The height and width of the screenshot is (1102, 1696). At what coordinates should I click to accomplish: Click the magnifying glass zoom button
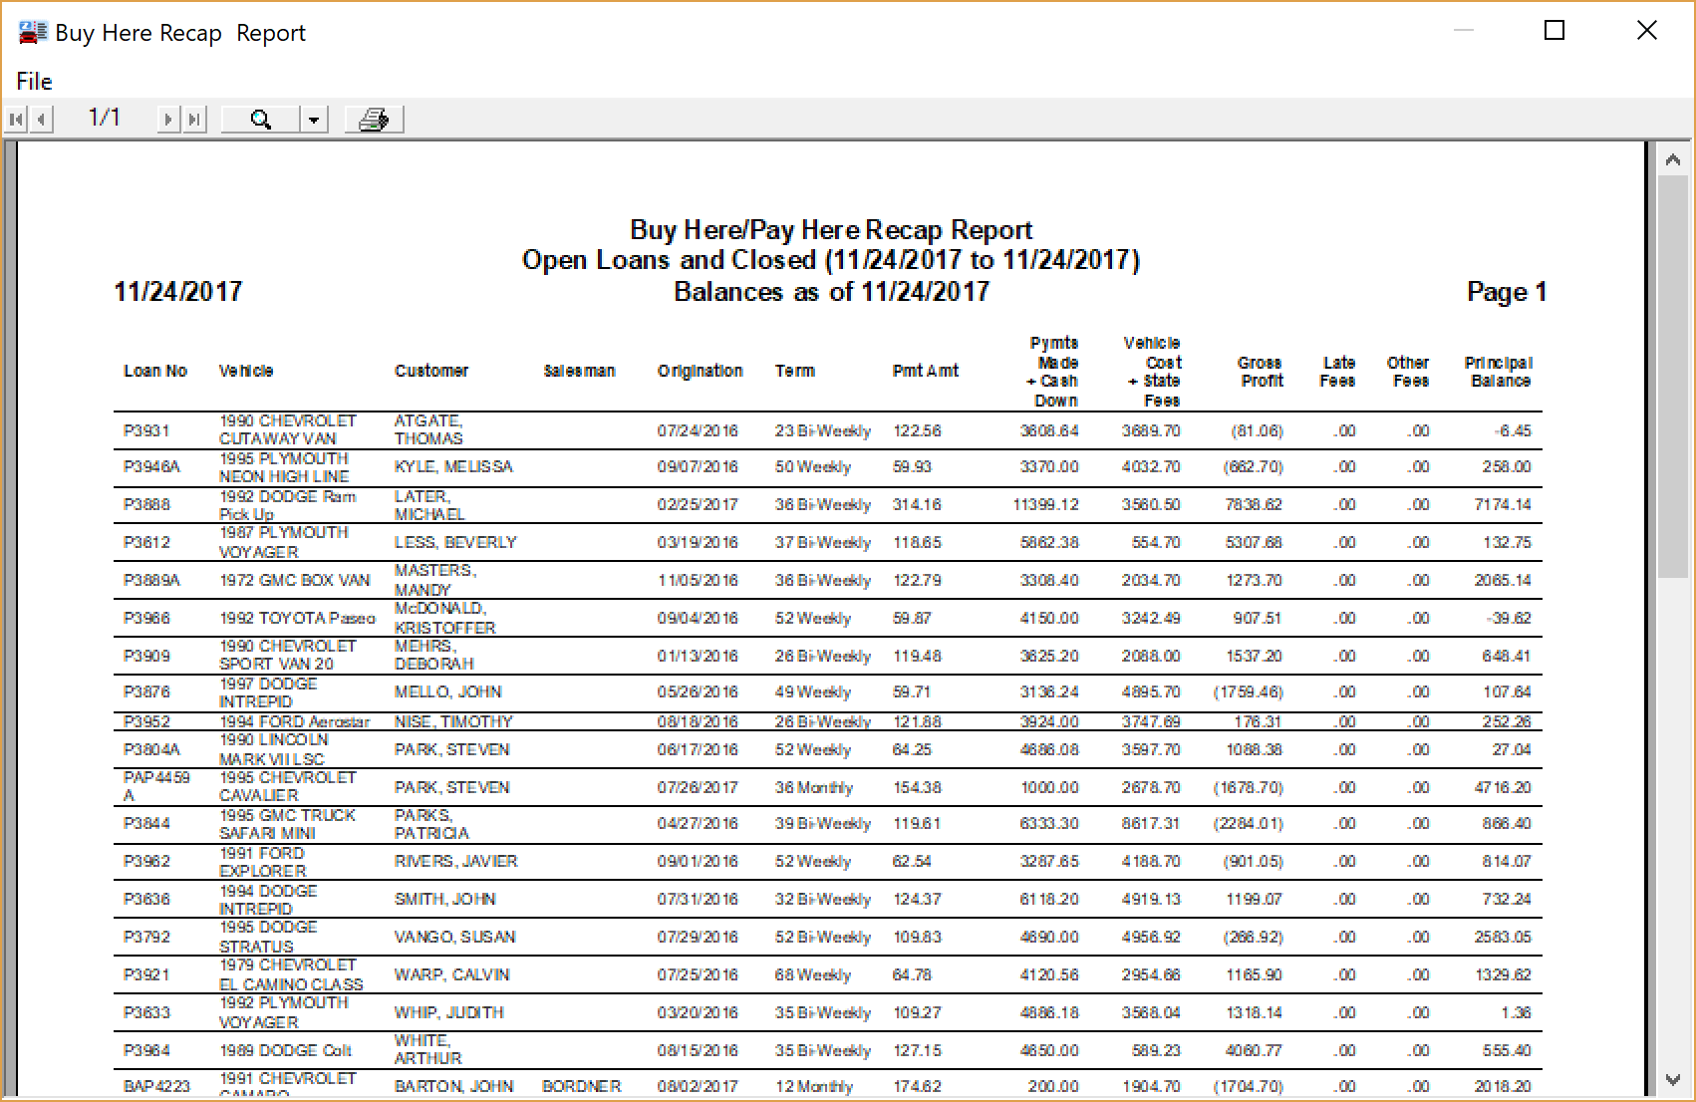pyautogui.click(x=260, y=120)
